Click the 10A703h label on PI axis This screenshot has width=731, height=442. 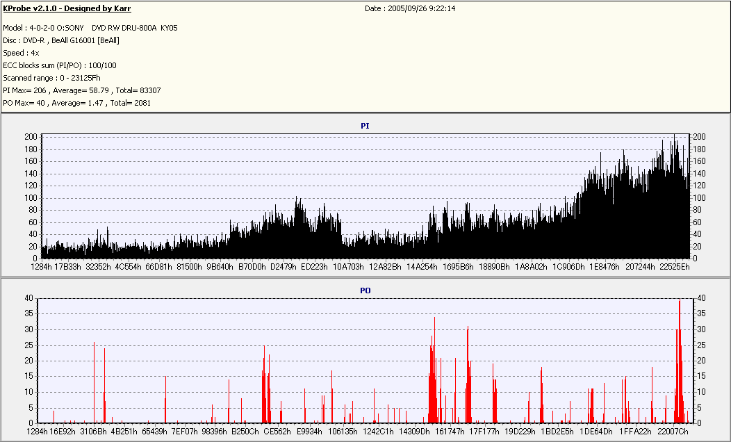349,266
